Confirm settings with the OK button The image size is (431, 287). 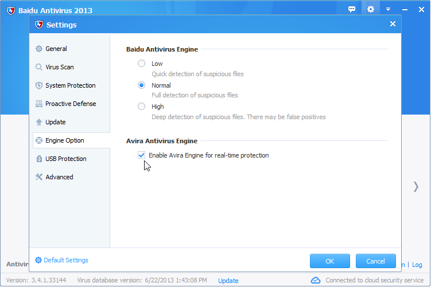330,261
